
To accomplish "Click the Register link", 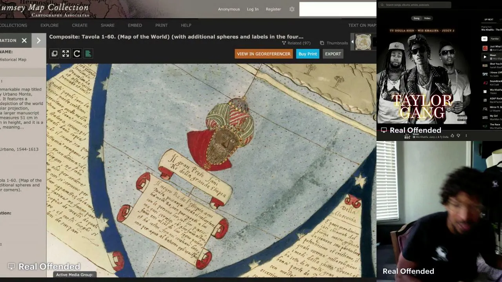I will [273, 9].
